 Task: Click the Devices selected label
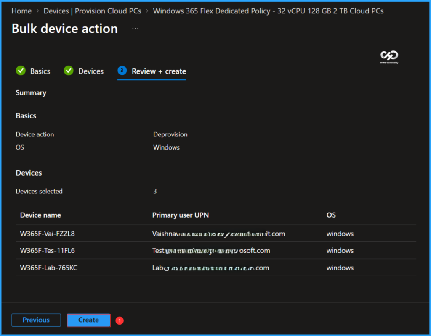(x=39, y=191)
